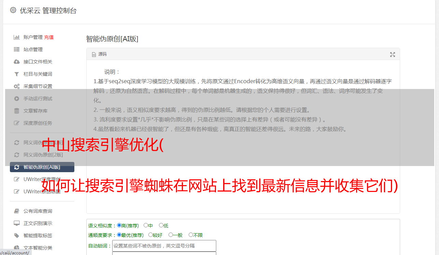Choose 较好 for 通顺度要求
This screenshot has height=255, width=439.
point(155,235)
